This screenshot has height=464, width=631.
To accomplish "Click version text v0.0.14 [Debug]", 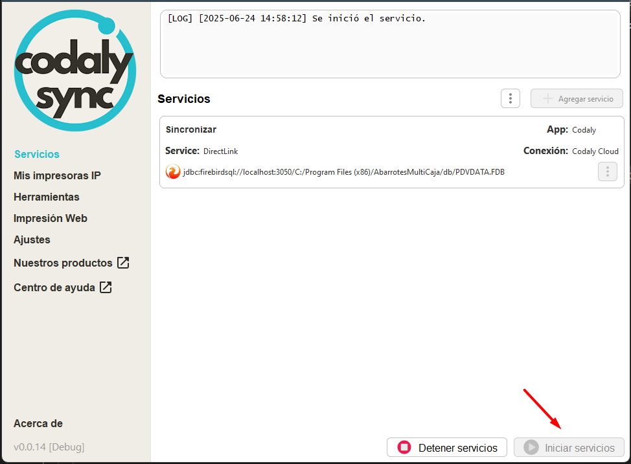I will (49, 447).
